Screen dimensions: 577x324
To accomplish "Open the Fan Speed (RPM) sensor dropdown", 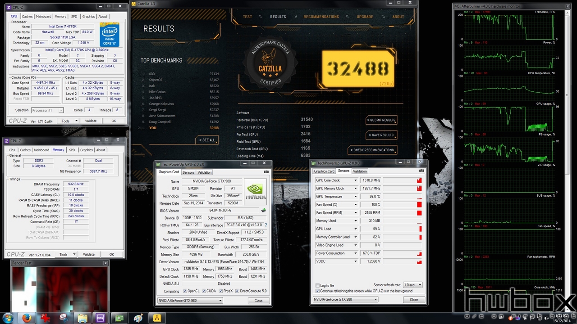I will (355, 213).
